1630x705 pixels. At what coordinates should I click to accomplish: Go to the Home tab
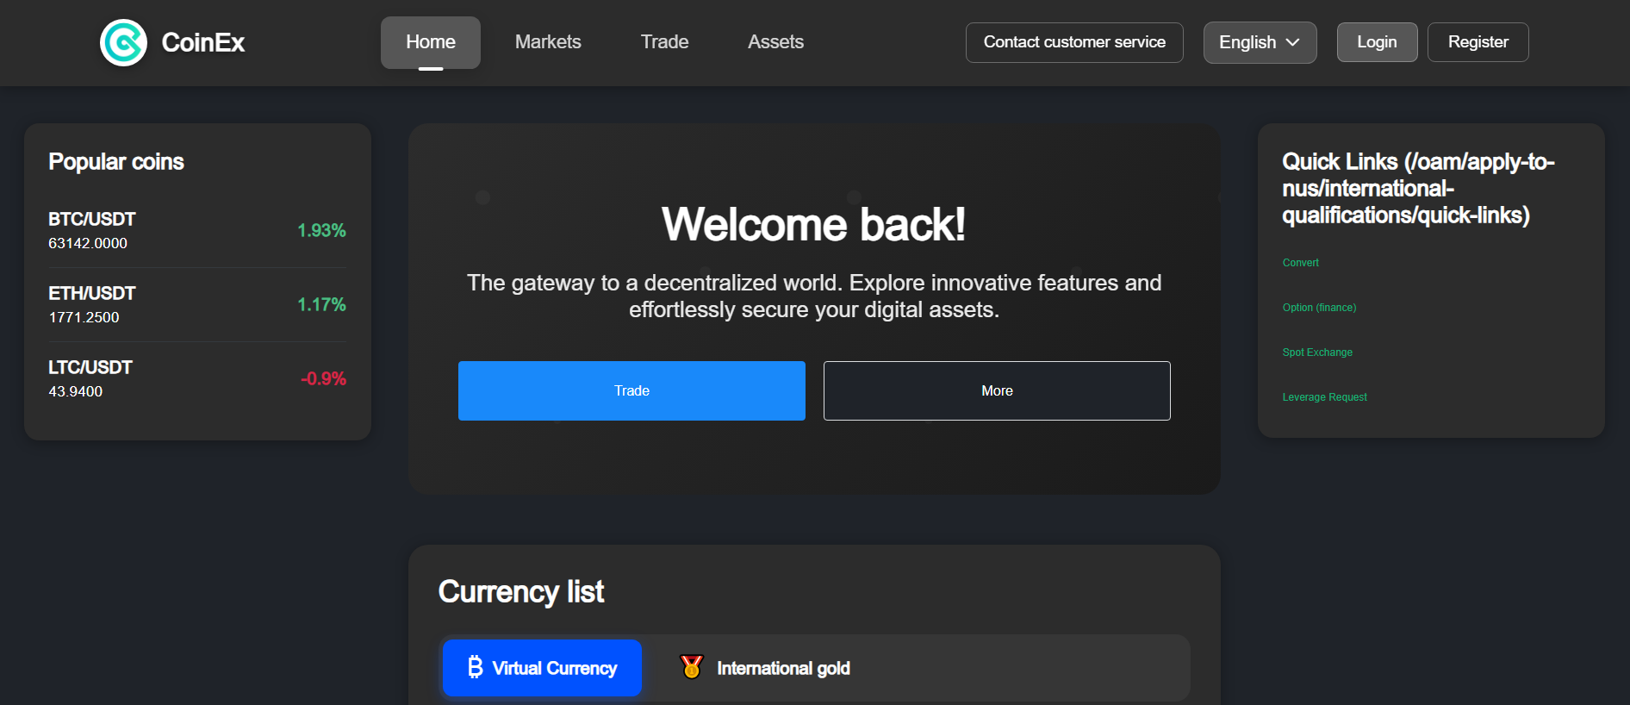pos(431,42)
